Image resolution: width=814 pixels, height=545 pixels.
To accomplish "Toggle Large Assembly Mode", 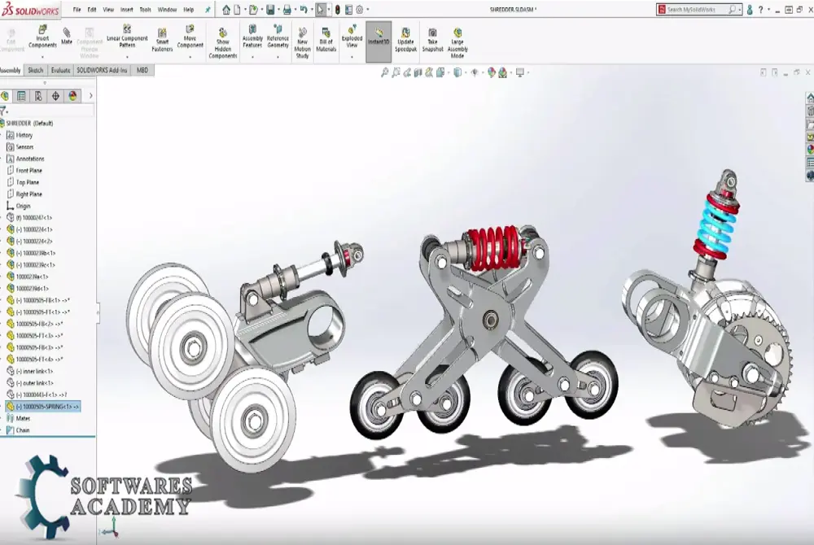I will [457, 44].
